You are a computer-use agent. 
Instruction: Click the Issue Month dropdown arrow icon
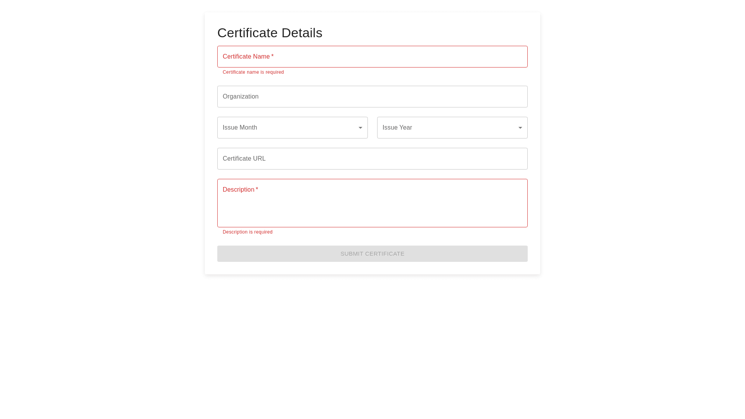(x=360, y=128)
